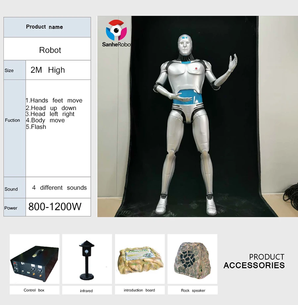
Task: Click '4 different sounds' value
Action: pos(60,187)
